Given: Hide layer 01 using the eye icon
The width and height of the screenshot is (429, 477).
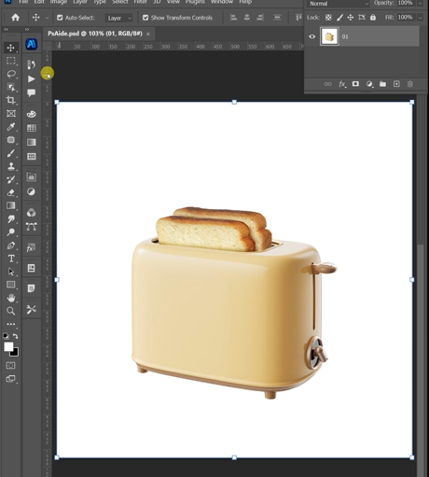Looking at the screenshot, I should (x=312, y=36).
